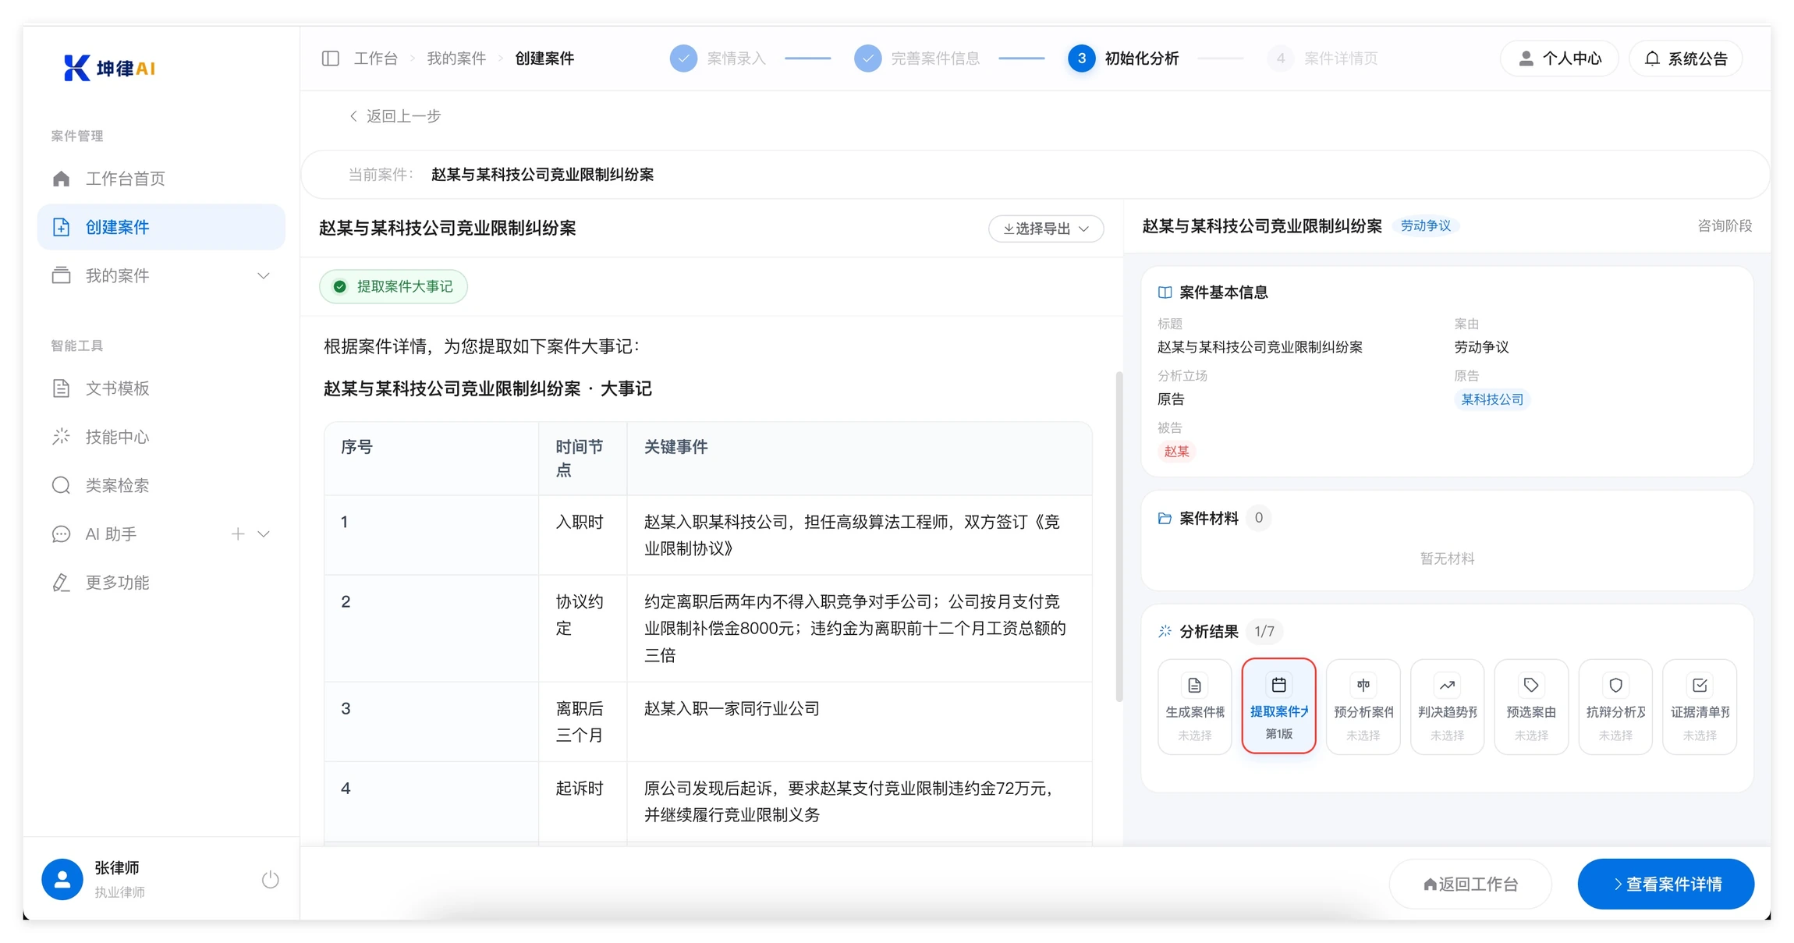Screen dimensions: 1794x943
Task: Click the logout power icon
Action: (270, 880)
